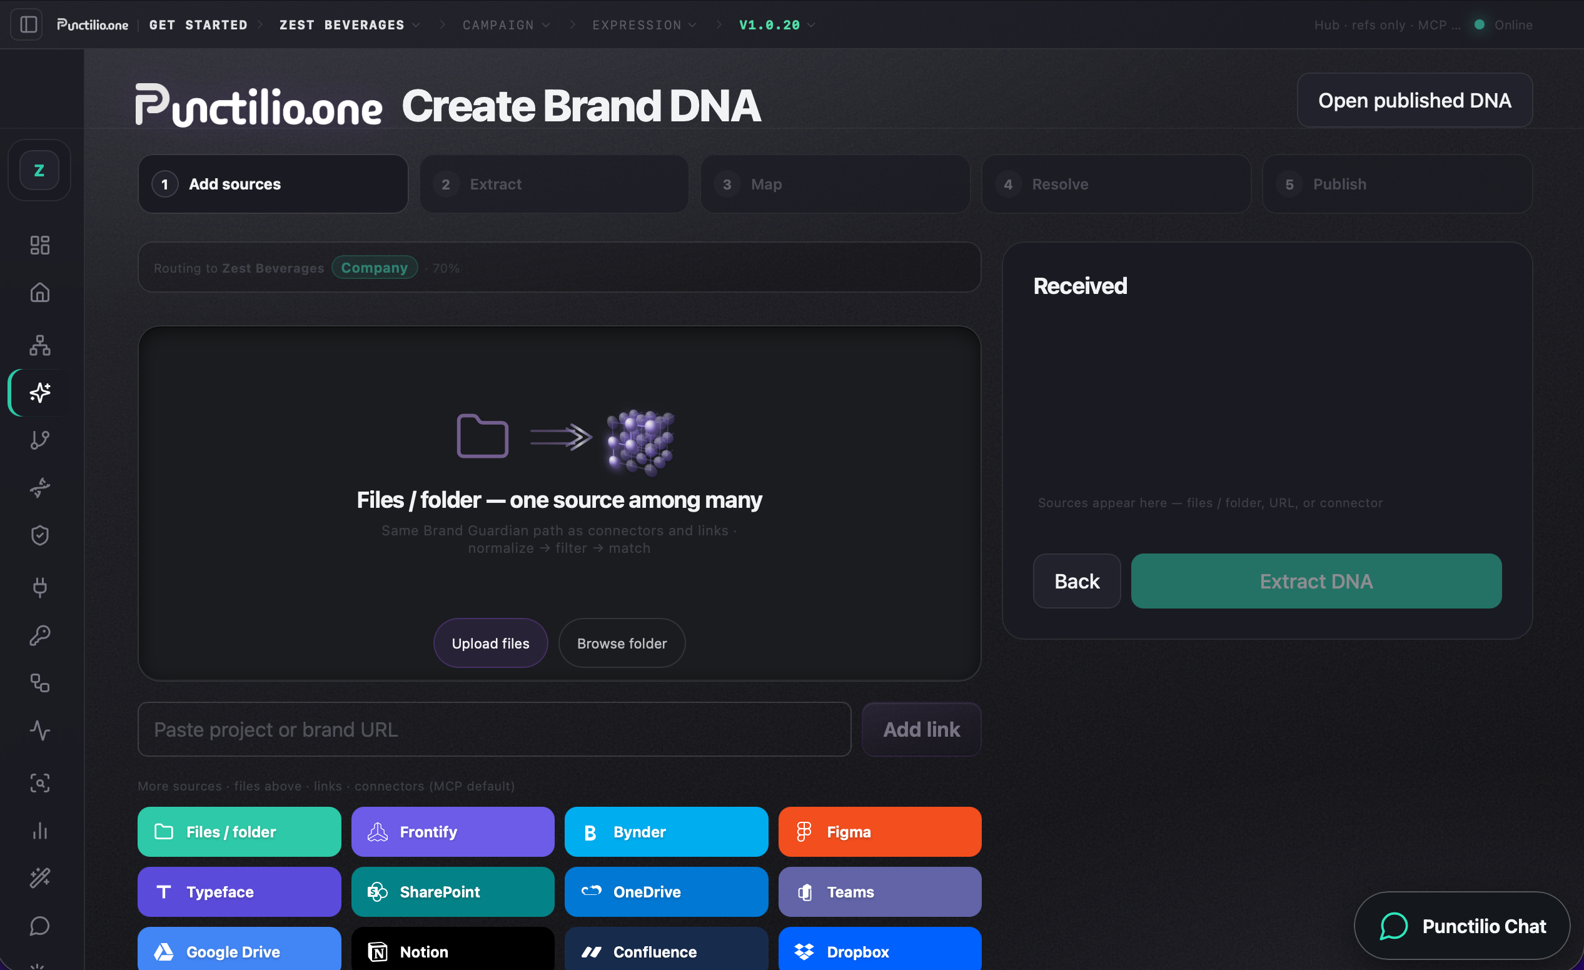The width and height of the screenshot is (1584, 970).
Task: Choose the Bynder connector
Action: tap(666, 832)
